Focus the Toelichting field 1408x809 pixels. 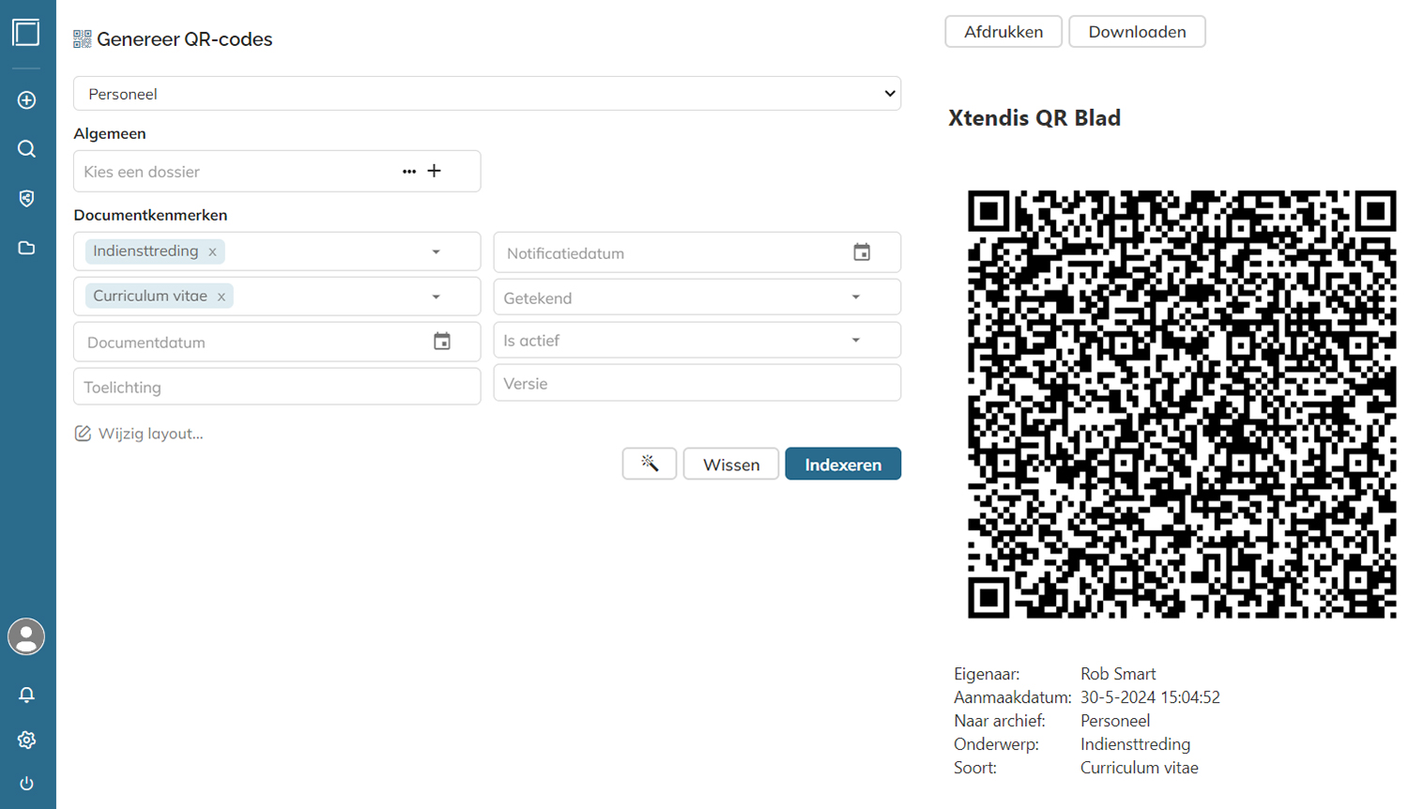click(277, 387)
